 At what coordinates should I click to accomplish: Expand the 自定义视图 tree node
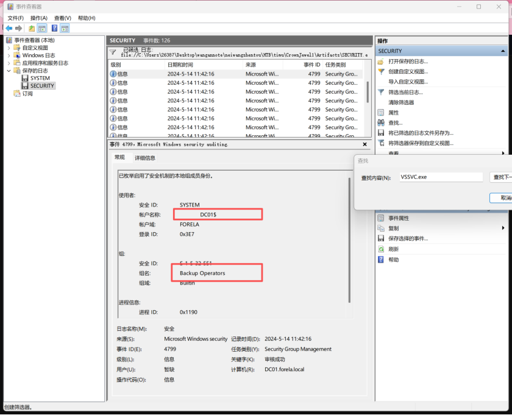[x=9, y=48]
